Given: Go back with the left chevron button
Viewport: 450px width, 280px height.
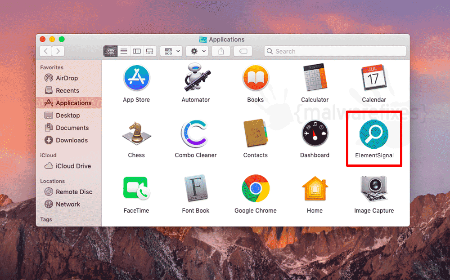Looking at the screenshot, I should pos(46,51).
